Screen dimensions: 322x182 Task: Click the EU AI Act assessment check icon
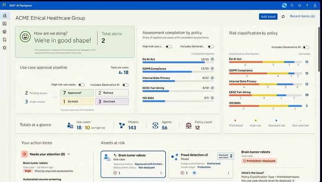point(213,59)
